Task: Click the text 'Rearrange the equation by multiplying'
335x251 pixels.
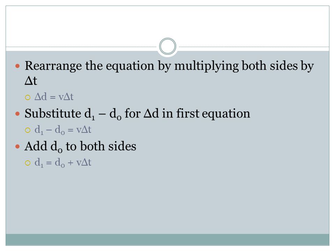Action: (132, 66)
